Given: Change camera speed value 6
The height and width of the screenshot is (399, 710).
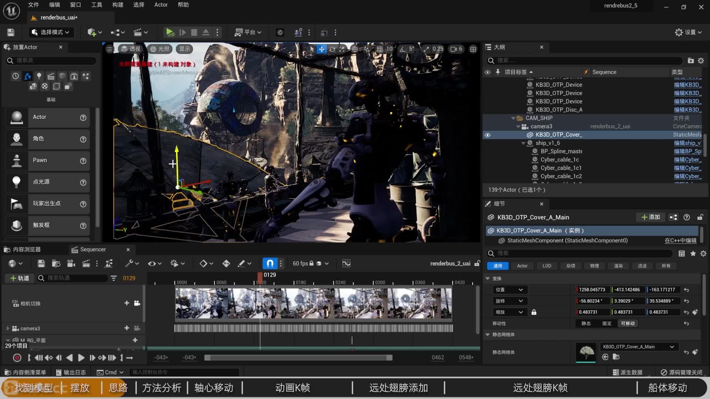Looking at the screenshot, I should pyautogui.click(x=457, y=49).
